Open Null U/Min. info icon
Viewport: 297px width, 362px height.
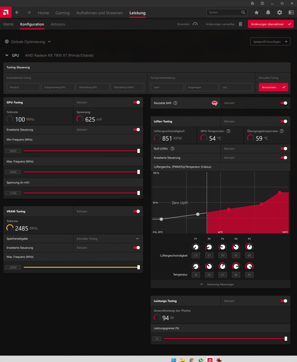point(172,149)
